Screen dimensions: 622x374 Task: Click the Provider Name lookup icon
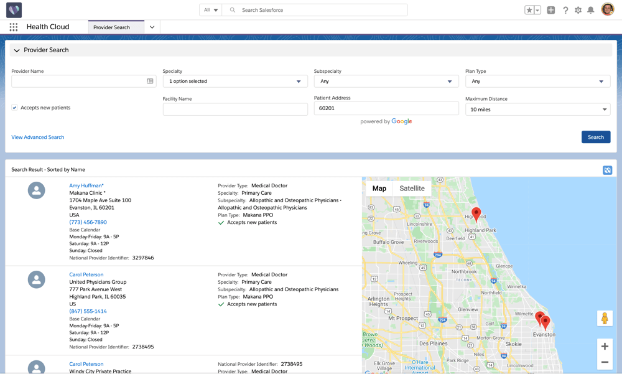pos(150,82)
